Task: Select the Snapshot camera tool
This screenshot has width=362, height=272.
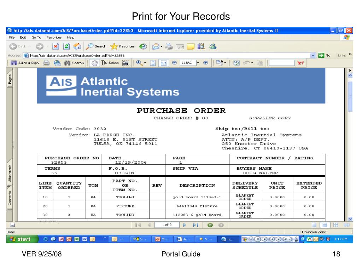Action: (x=125, y=63)
